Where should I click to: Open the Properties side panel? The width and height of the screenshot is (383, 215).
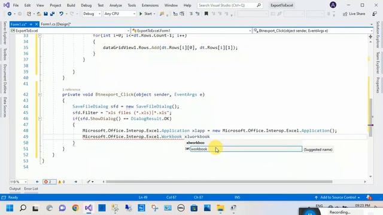[x=378, y=85]
